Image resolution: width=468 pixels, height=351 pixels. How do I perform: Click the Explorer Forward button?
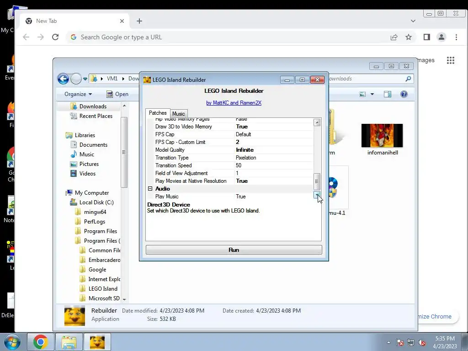pos(76,79)
